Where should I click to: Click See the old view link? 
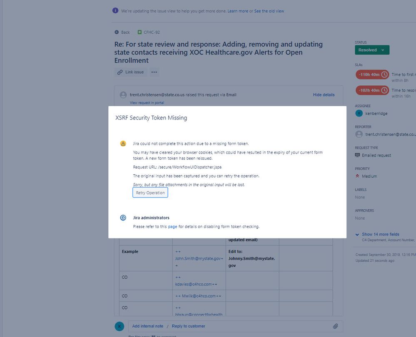(269, 11)
